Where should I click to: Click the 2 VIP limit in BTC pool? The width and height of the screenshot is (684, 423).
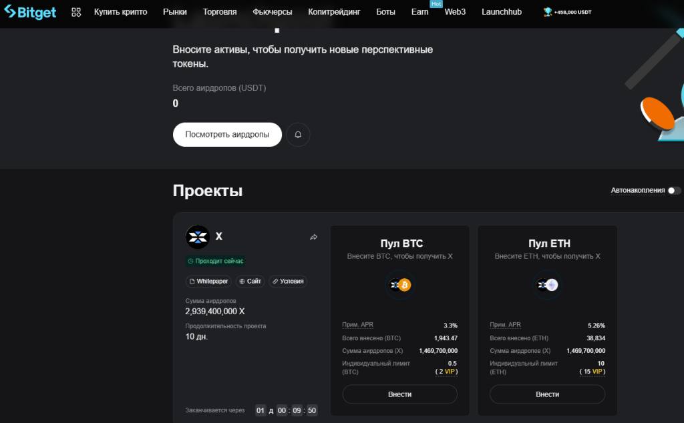tap(447, 372)
